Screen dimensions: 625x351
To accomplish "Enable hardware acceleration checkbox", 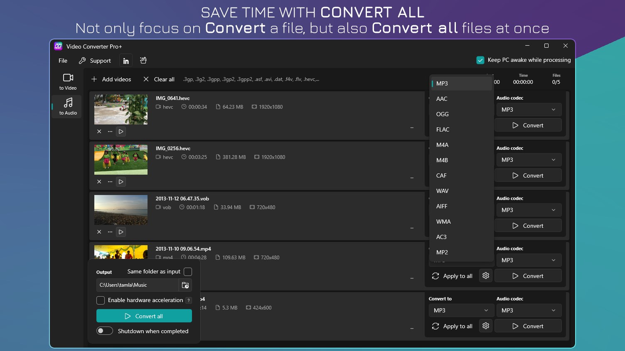I will (x=101, y=300).
